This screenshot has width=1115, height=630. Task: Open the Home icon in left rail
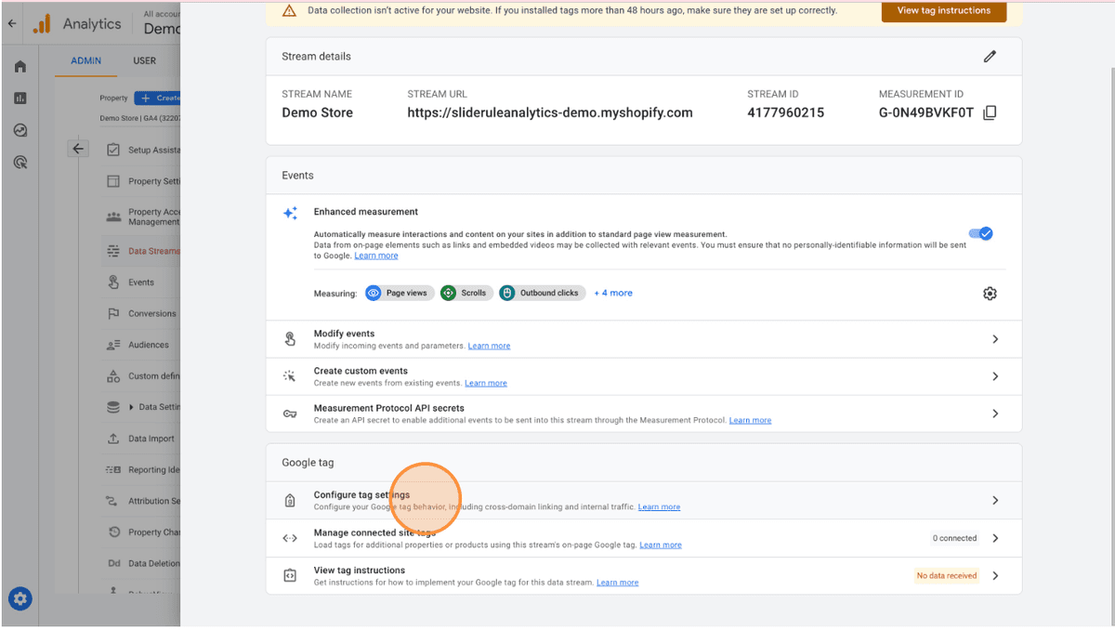coord(20,66)
